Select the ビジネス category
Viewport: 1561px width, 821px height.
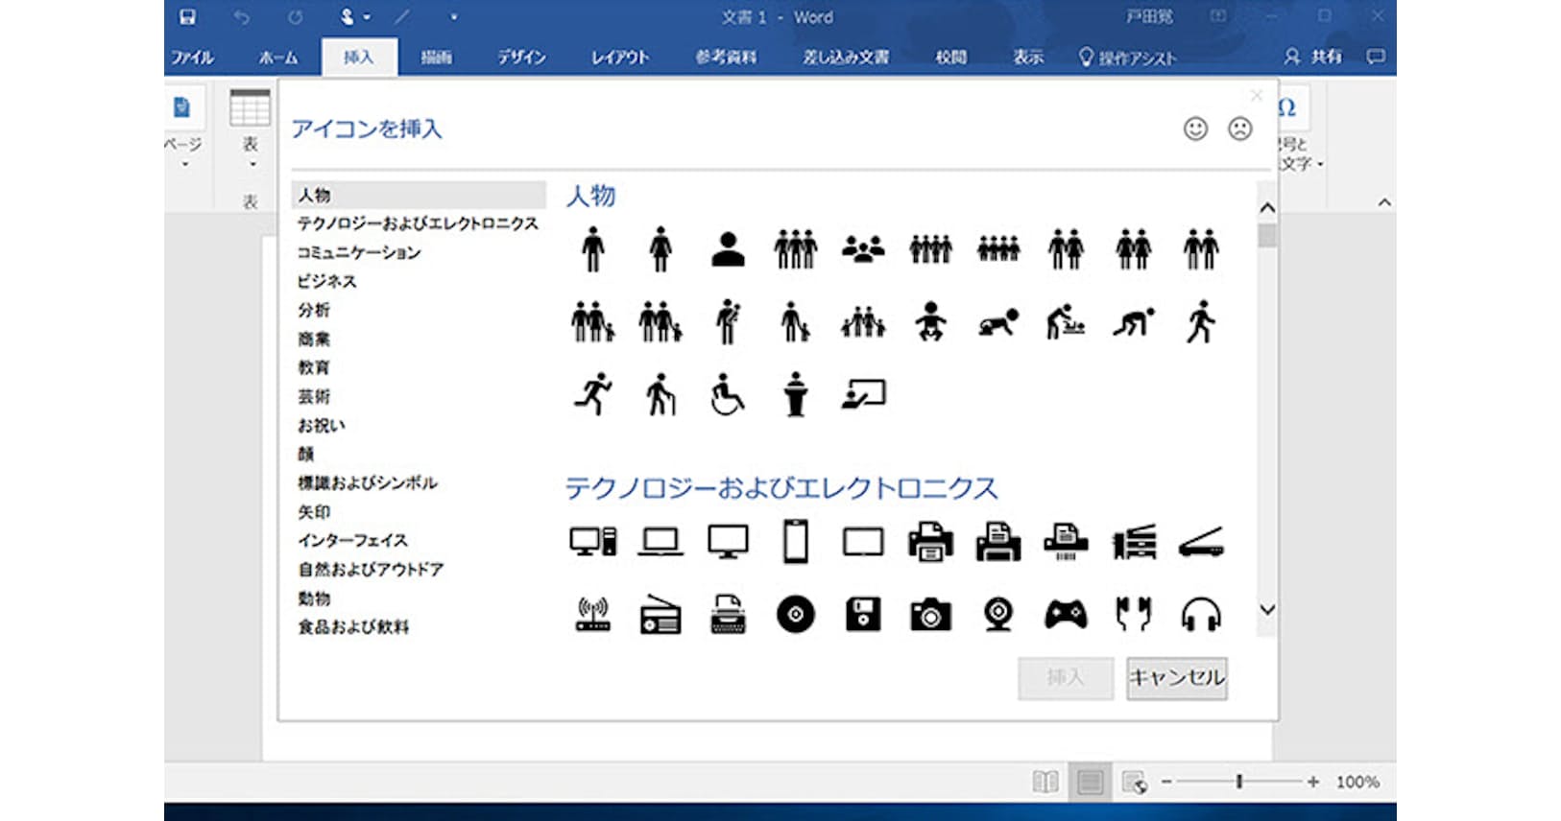coord(326,281)
